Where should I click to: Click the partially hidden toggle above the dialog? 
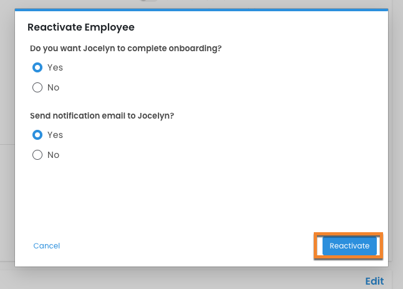[148, 2]
